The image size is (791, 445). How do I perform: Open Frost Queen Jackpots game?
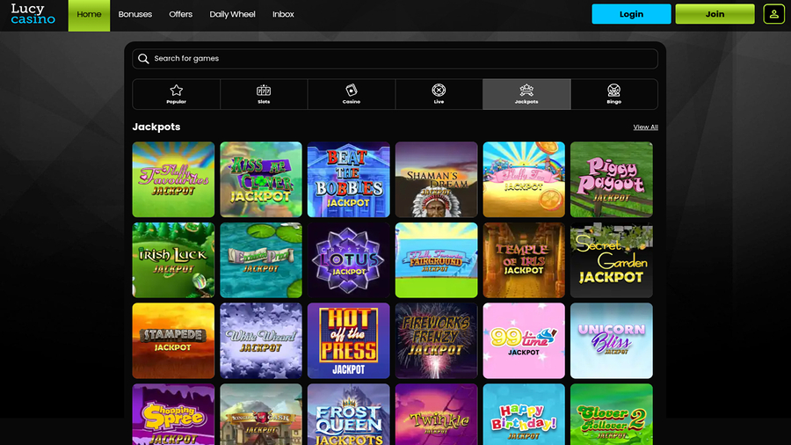pyautogui.click(x=349, y=415)
